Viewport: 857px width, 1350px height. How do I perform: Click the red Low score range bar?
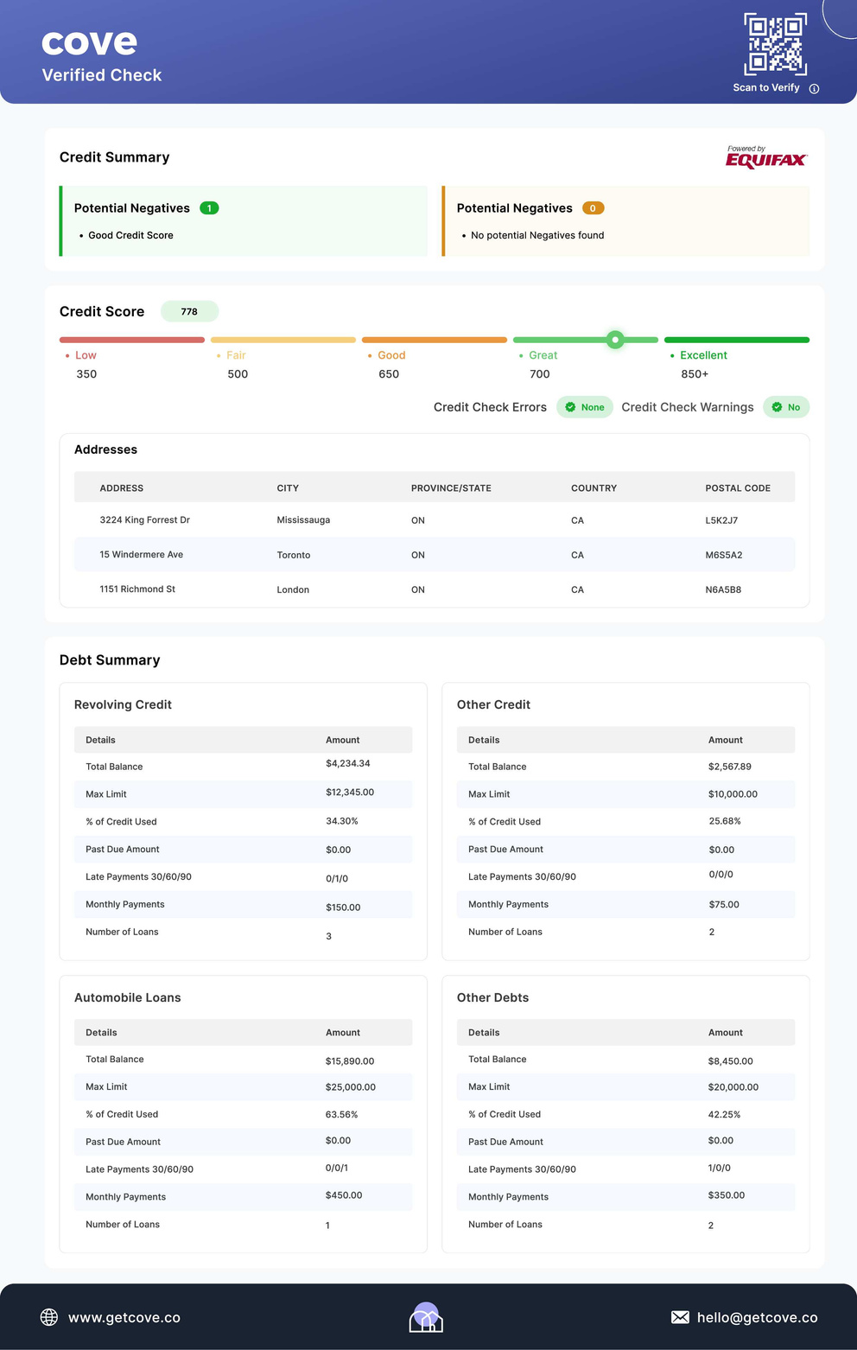[x=131, y=340]
